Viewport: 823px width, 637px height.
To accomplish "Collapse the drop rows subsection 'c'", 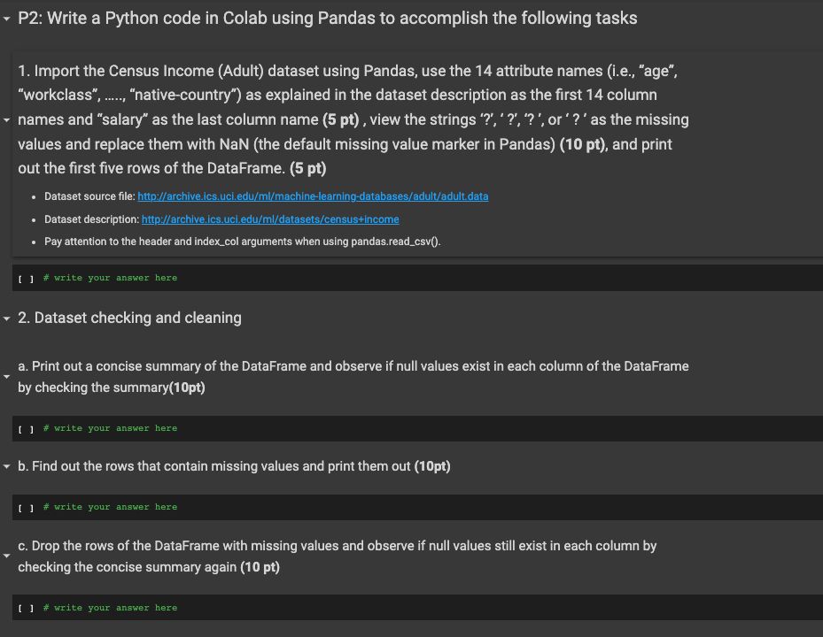I will click(7, 556).
